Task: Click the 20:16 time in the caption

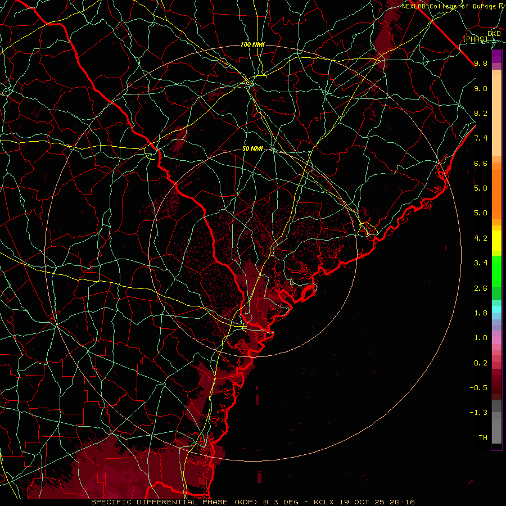Action: (403, 502)
